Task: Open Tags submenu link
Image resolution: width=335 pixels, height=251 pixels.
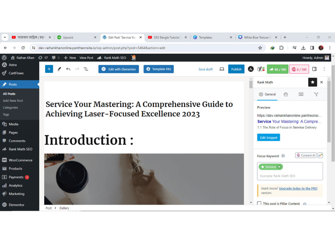Action: [6, 114]
